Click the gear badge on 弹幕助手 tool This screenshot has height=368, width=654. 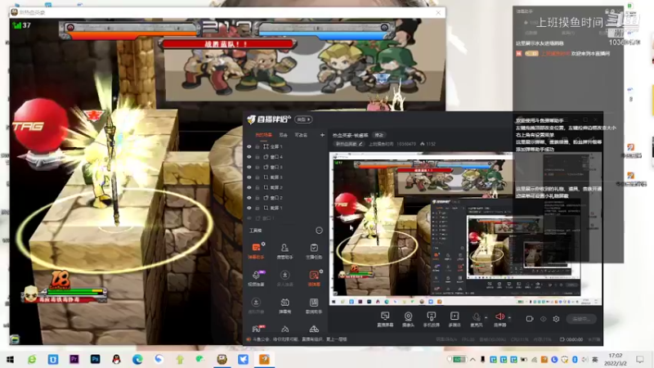tap(263, 244)
